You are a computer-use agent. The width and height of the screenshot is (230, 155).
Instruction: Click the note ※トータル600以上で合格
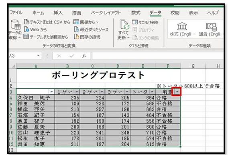point(188,86)
